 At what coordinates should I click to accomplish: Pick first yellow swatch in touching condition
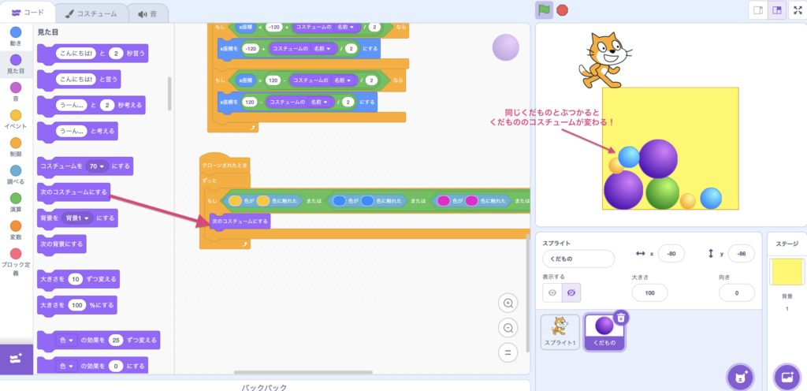235,201
